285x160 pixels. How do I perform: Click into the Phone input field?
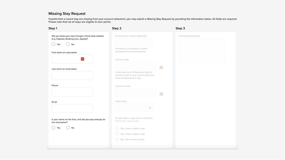(x=72, y=92)
